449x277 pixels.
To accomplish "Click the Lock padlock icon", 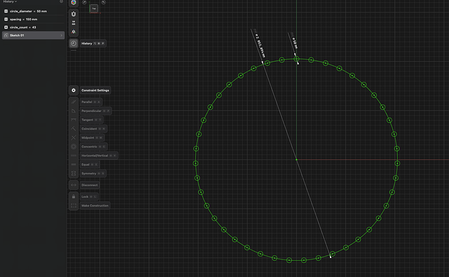I will tap(74, 196).
